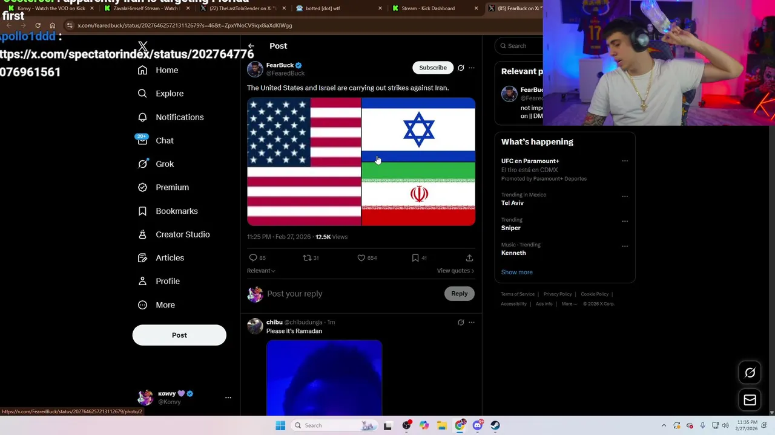Click the browser reload icon
This screenshot has width=775, height=435.
pos(38,25)
